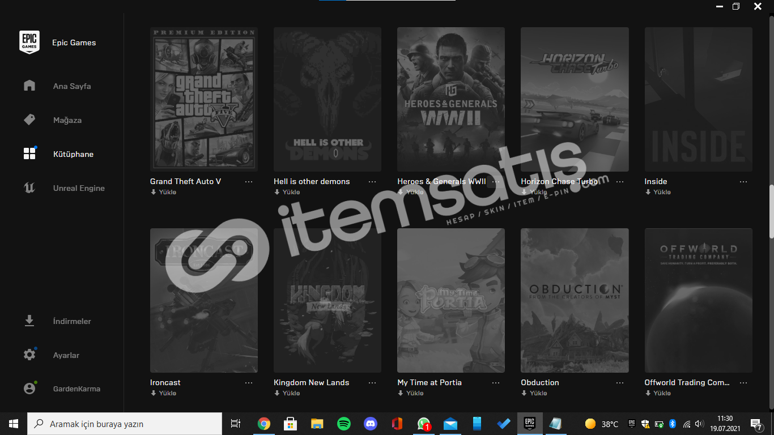Click the Epic Games Launcher taskbar icon
This screenshot has width=774, height=435.
[x=530, y=424]
